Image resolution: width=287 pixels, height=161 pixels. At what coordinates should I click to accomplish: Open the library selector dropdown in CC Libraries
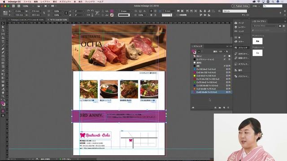coord(265,26)
